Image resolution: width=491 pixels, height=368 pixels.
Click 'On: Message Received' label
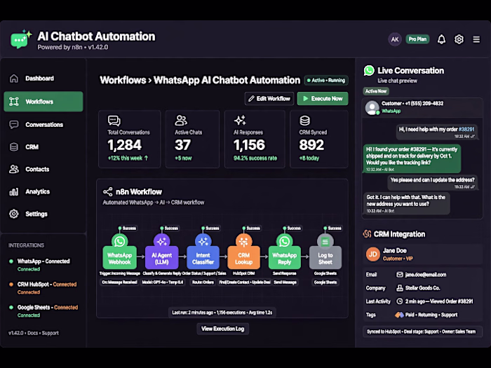[x=119, y=282]
